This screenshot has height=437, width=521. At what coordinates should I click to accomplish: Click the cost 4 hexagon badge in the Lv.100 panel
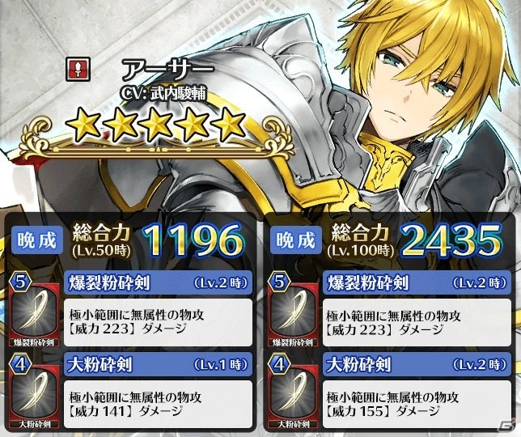point(279,364)
